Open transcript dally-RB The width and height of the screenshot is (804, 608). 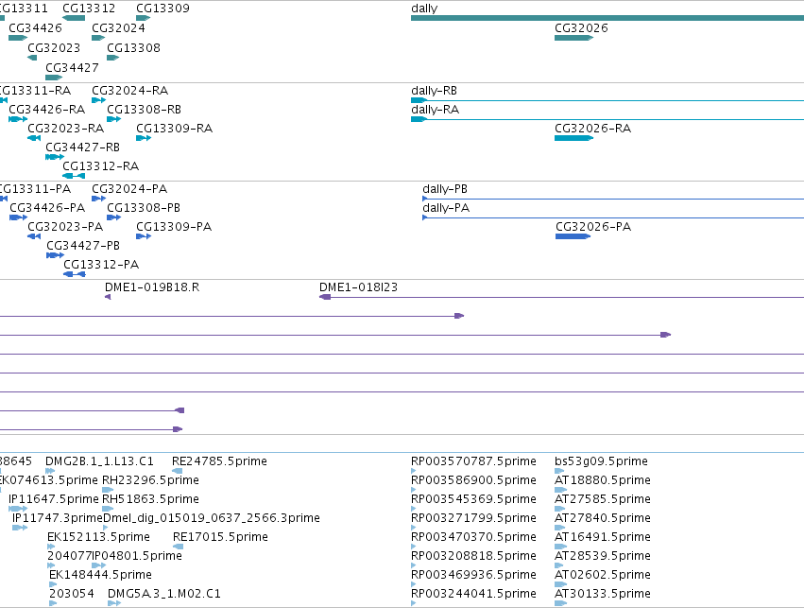(607, 100)
